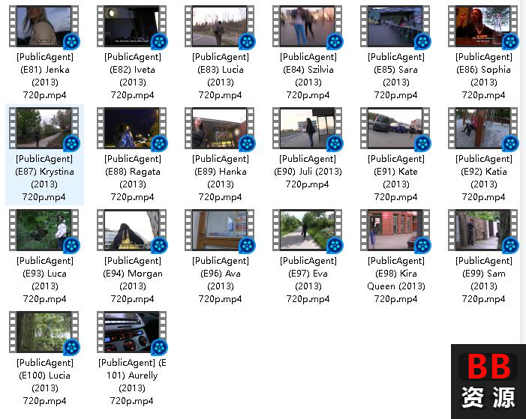Select the E91 Kate video thumbnail
Viewport: 526px width, 419px height.
395,128
